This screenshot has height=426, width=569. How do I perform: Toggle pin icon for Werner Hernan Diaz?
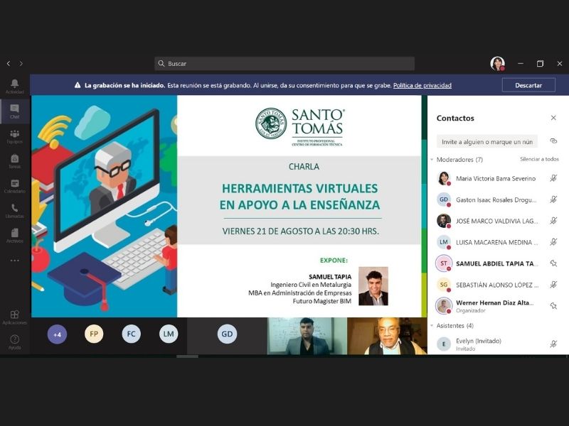click(553, 306)
